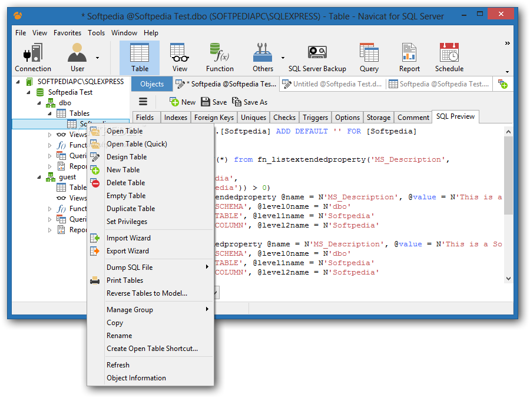This screenshot has width=530, height=398.
Task: Click the Delete Table icon in the context menu
Action: click(x=95, y=183)
